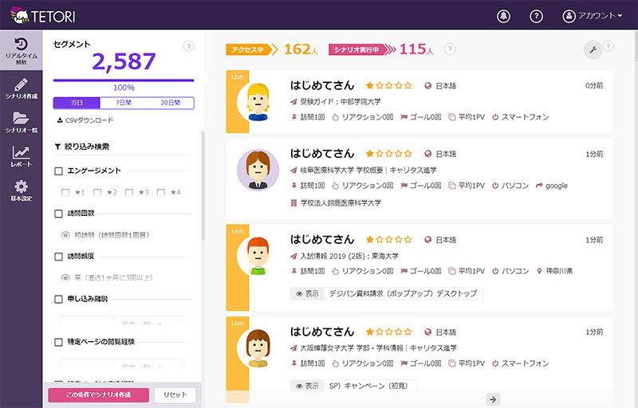Click the CSVダウンロード link
638x408 pixels.
tap(85, 120)
